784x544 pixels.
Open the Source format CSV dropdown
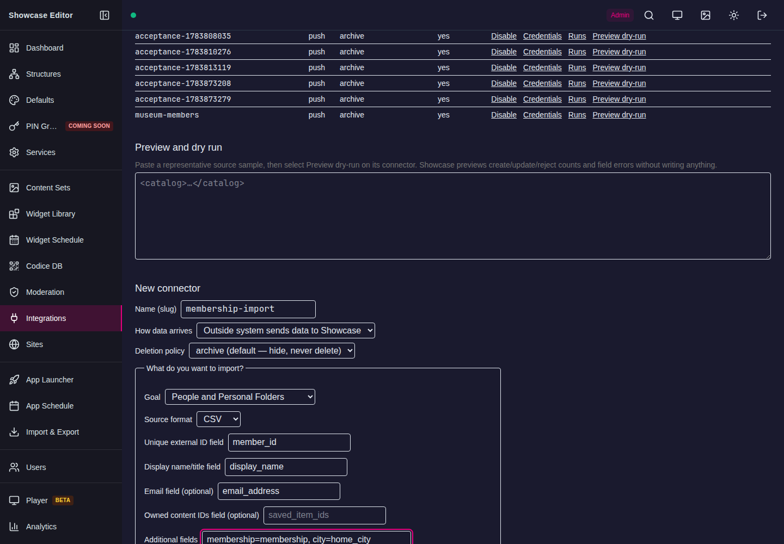pyautogui.click(x=218, y=419)
